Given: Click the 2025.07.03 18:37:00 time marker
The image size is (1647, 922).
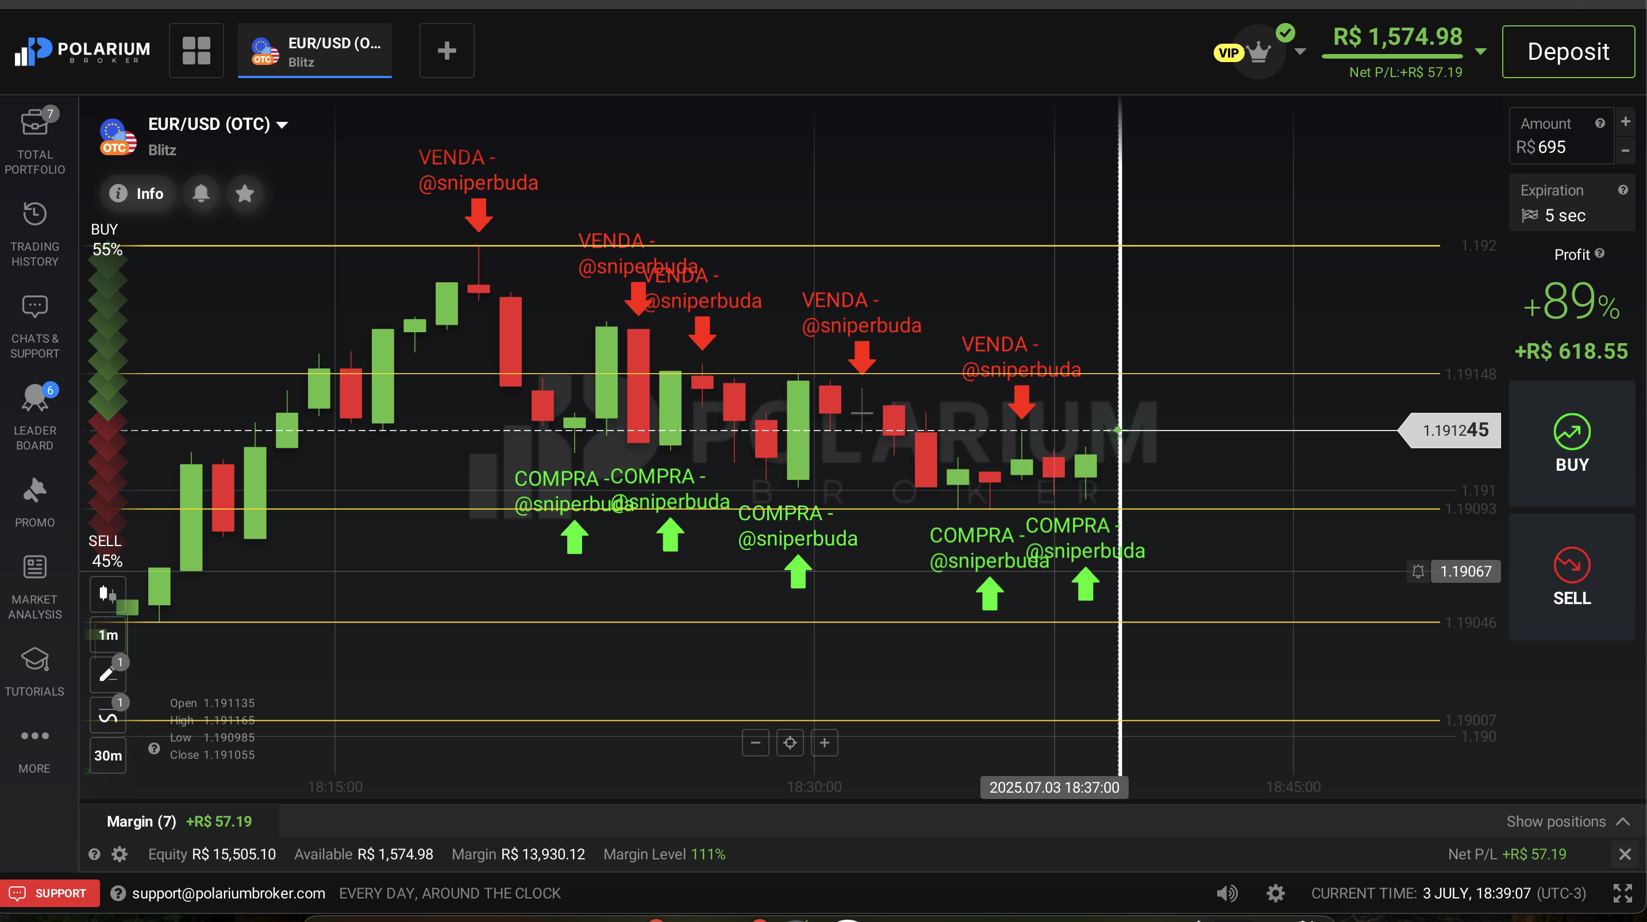Looking at the screenshot, I should pos(1055,787).
